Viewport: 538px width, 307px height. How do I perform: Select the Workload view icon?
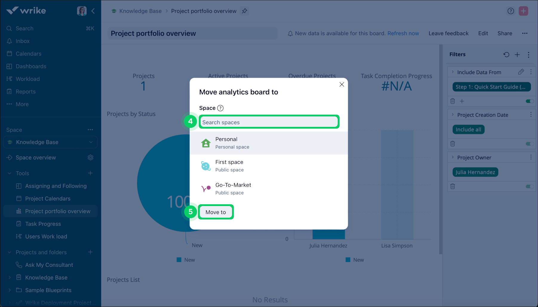pyautogui.click(x=9, y=79)
